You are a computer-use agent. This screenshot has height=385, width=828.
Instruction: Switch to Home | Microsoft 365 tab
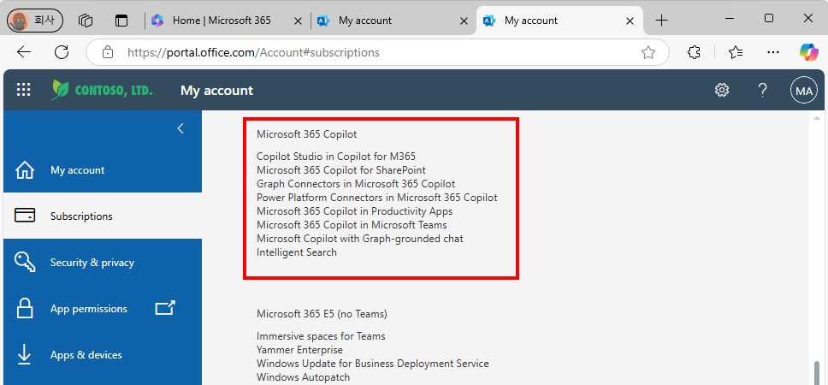coord(227,21)
